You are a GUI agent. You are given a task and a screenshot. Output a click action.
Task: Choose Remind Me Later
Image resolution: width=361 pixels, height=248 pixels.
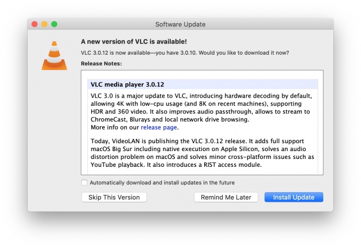[x=226, y=197]
